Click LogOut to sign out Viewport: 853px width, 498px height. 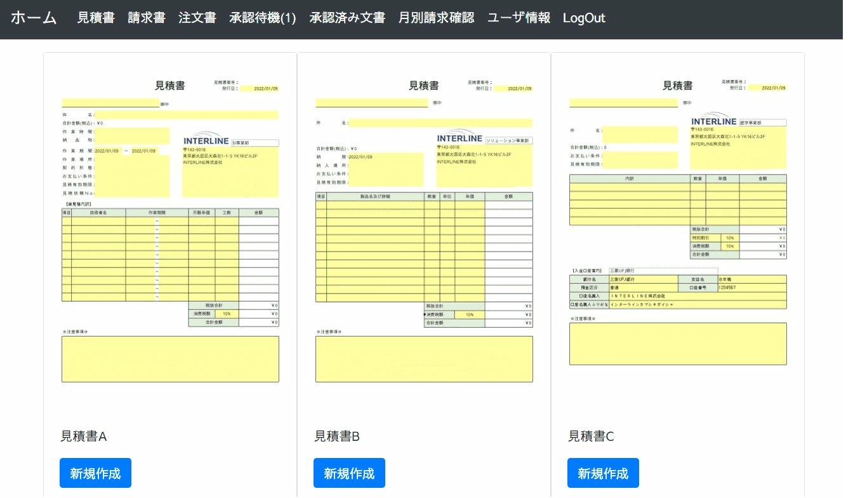[x=584, y=18]
